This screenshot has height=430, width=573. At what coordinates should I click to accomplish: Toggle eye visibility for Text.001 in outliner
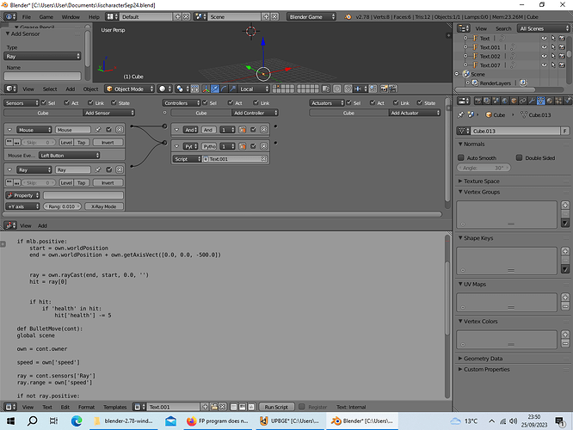coord(544,47)
